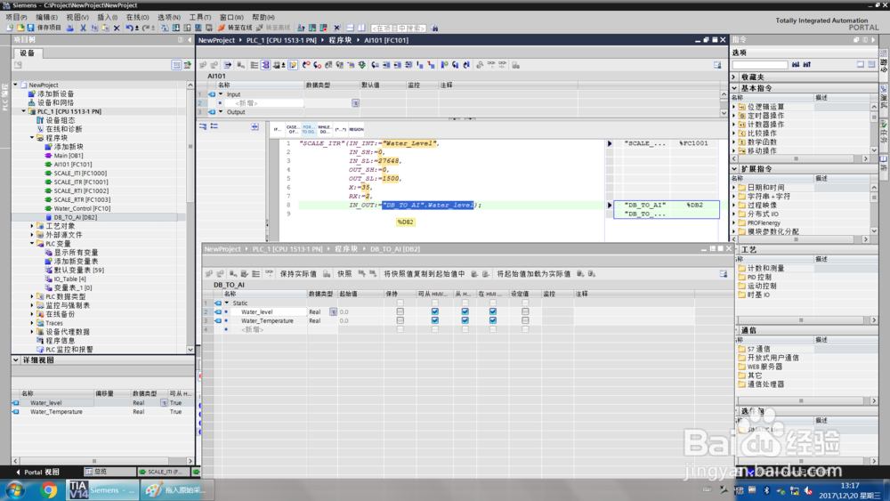Screen dimensions: 890x501
Task: Click the REGION instruction icon
Action: tap(357, 129)
